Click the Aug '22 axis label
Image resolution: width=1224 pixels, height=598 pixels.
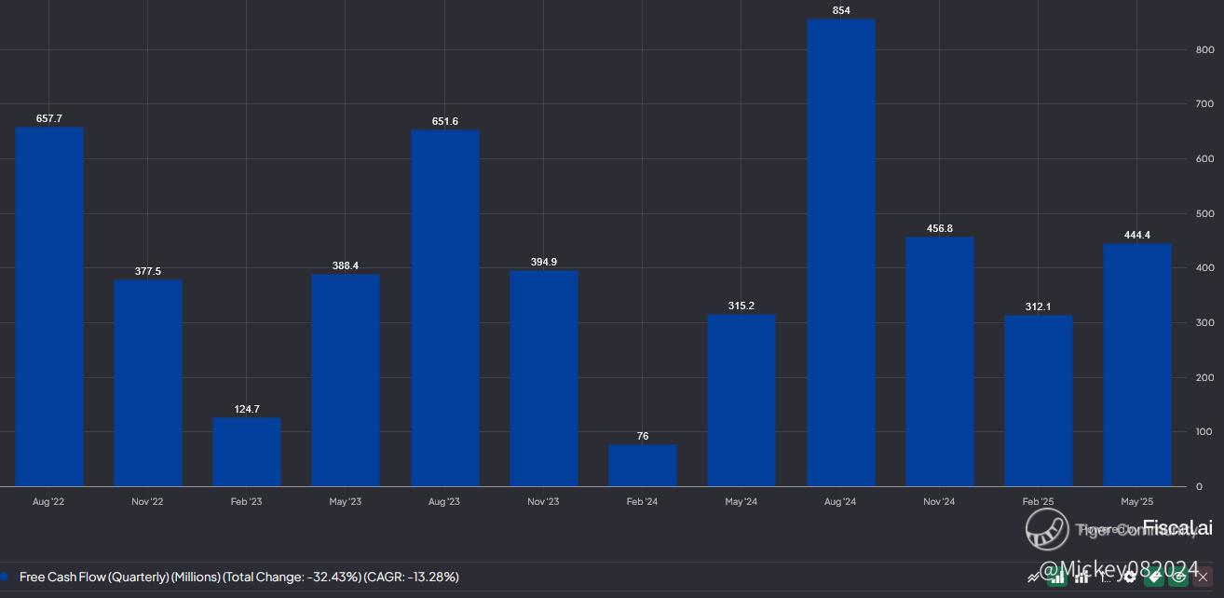click(48, 502)
